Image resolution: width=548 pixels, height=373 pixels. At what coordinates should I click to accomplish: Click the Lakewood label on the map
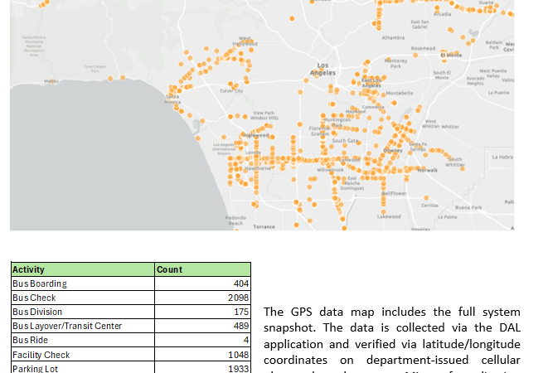pos(389,217)
